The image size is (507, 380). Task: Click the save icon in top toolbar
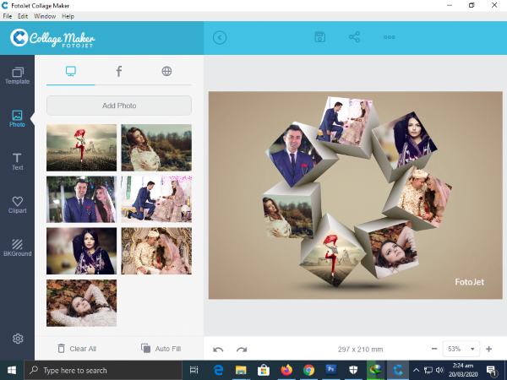(x=320, y=37)
